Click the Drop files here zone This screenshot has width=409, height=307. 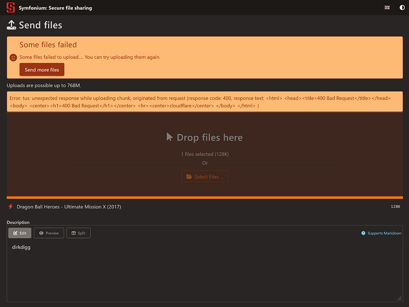pos(204,154)
